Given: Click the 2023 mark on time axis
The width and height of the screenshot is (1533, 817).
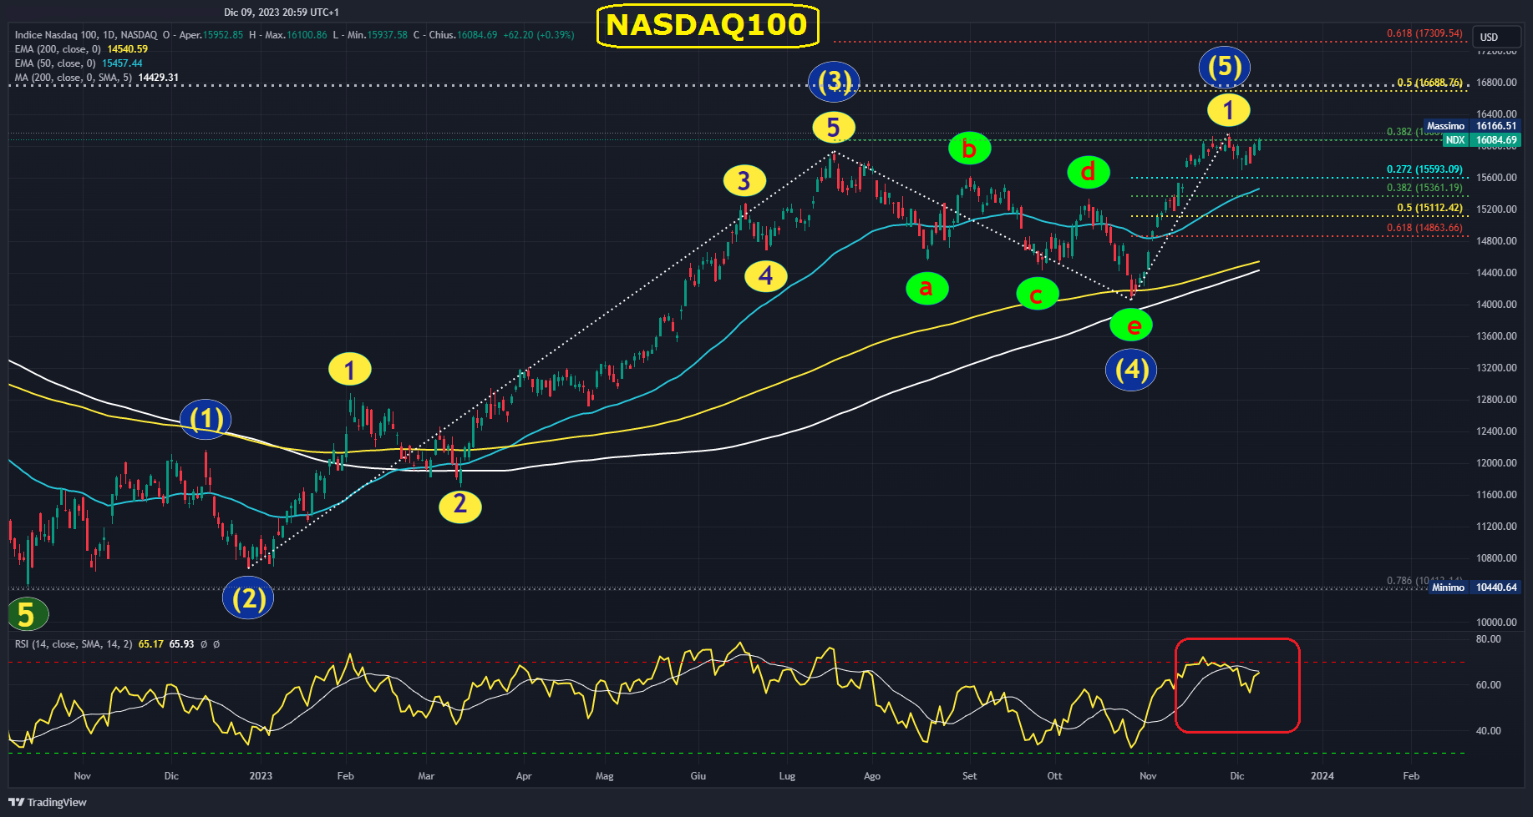Looking at the screenshot, I should 261,776.
